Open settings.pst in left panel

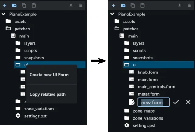click(31, 116)
